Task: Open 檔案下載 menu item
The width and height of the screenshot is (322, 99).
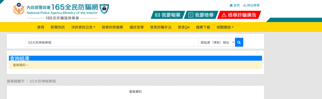Action: tap(203, 27)
